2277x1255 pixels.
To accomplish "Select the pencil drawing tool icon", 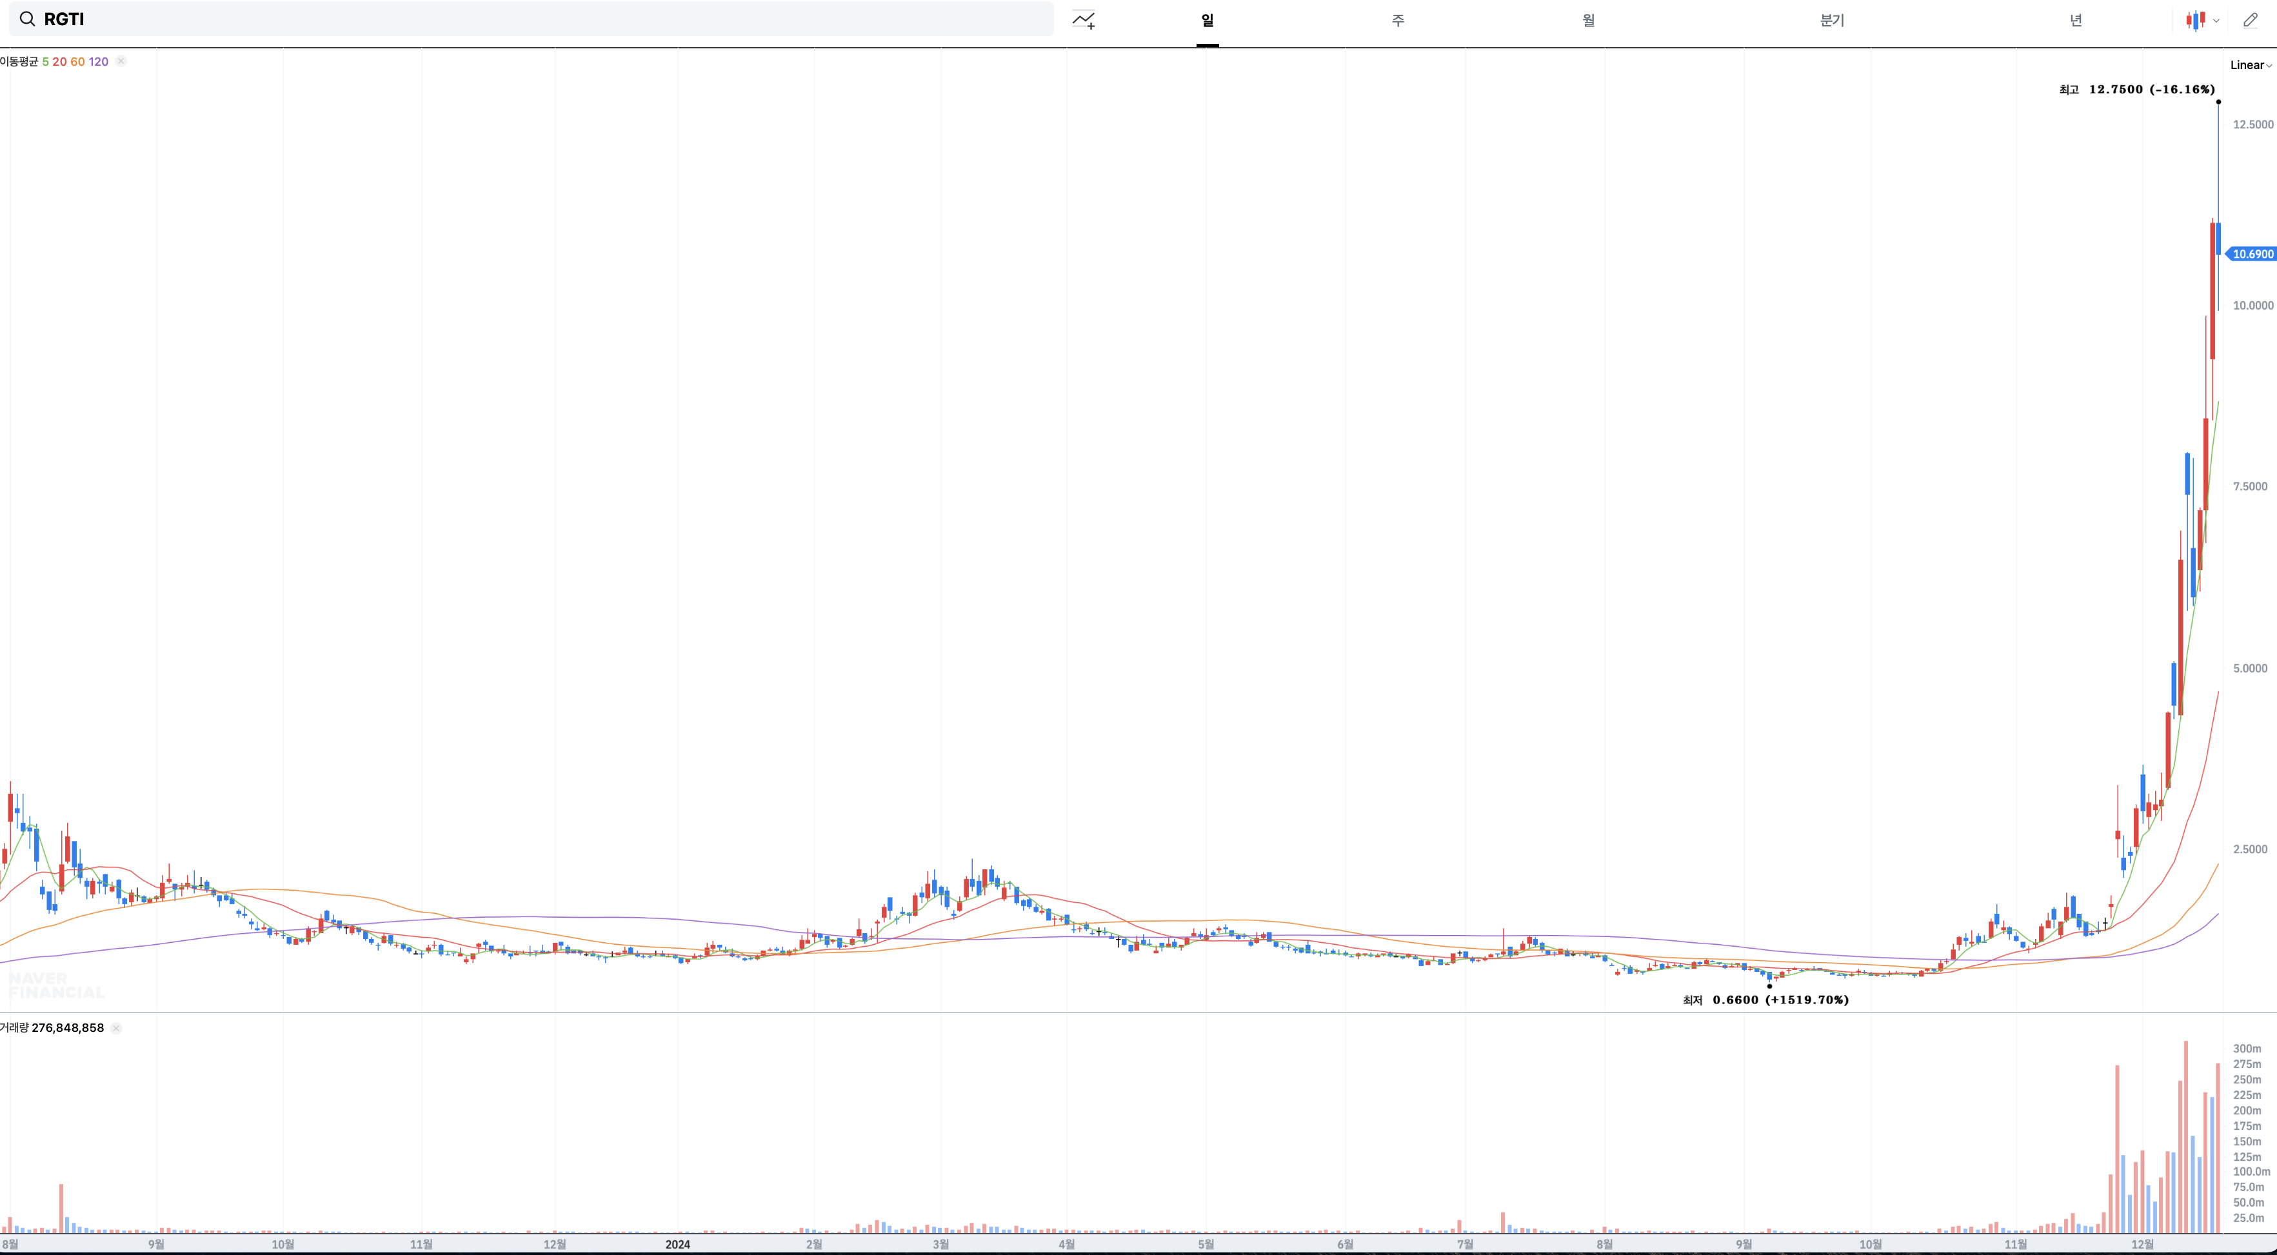I will click(x=2251, y=19).
